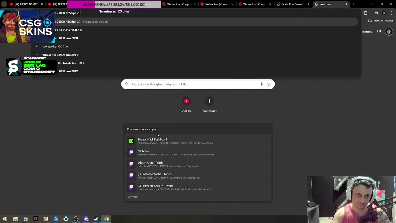Click the YouTube shortcut tile
This screenshot has height=223, width=396.
coord(186,105)
